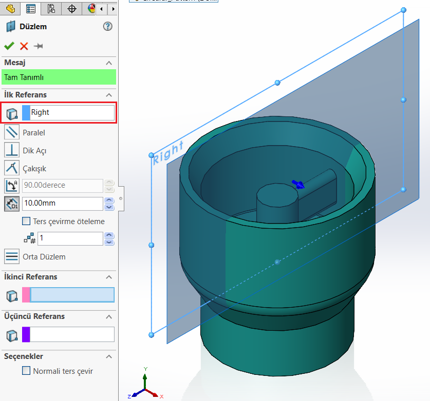Screen dimensions: 430x401
Task: Check the Normali ters çevir option
Action: (26, 371)
